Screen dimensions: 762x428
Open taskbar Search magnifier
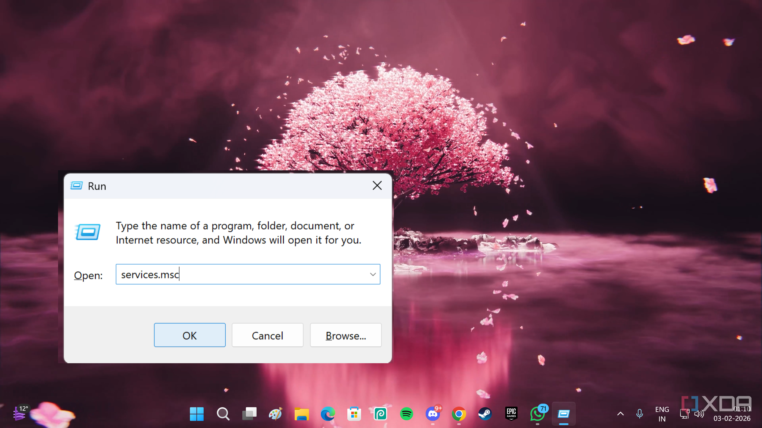pos(223,414)
